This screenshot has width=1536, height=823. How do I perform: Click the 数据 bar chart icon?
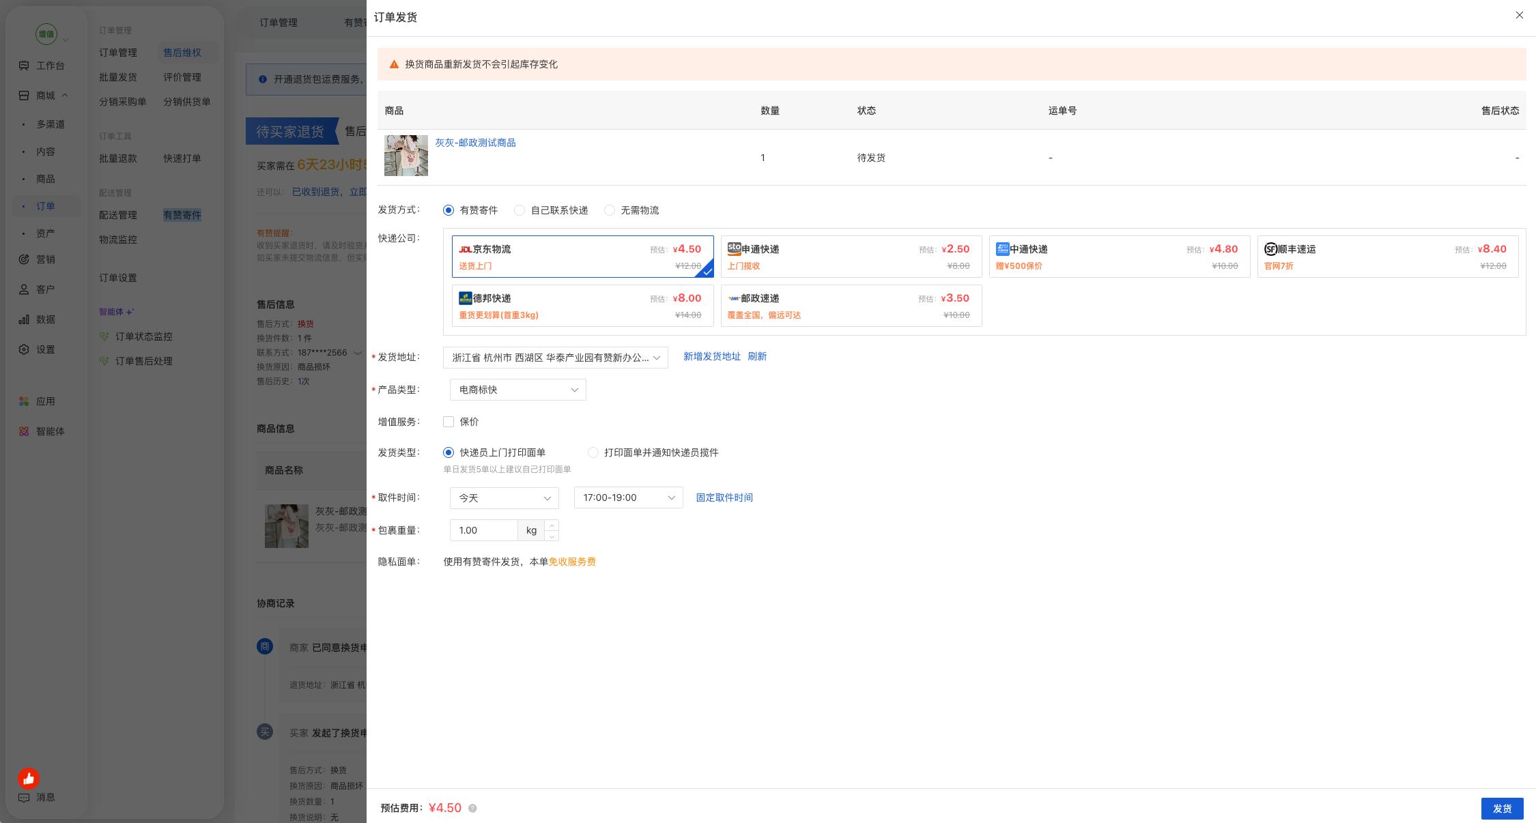(x=24, y=319)
